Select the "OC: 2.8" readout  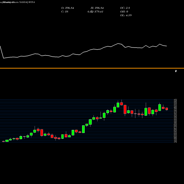coord(125,8)
